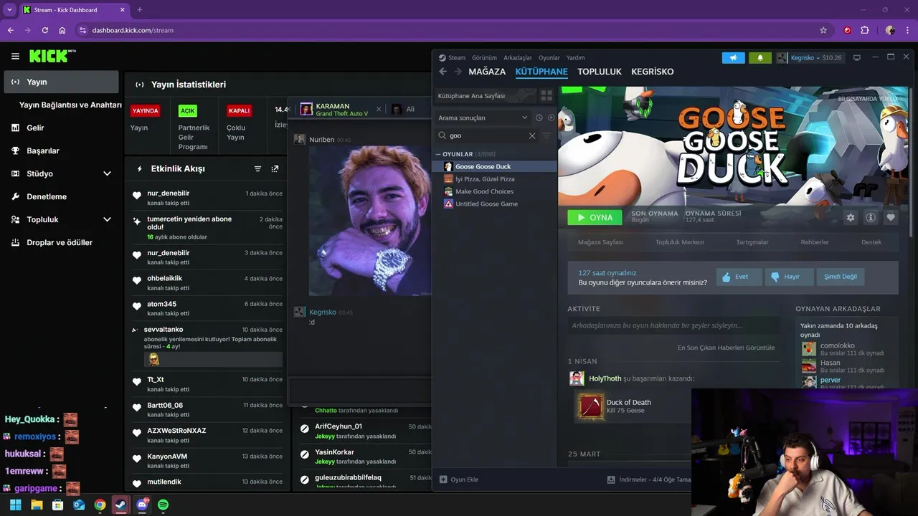Open Chrome extensions puzzle icon
918x516 pixels.
click(864, 30)
